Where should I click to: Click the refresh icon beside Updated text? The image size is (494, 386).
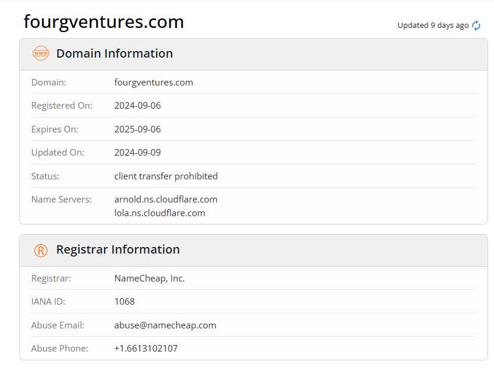click(x=476, y=26)
